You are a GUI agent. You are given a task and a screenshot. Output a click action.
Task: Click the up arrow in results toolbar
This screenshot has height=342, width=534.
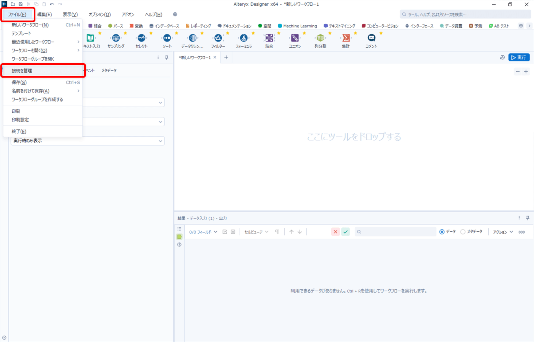292,232
